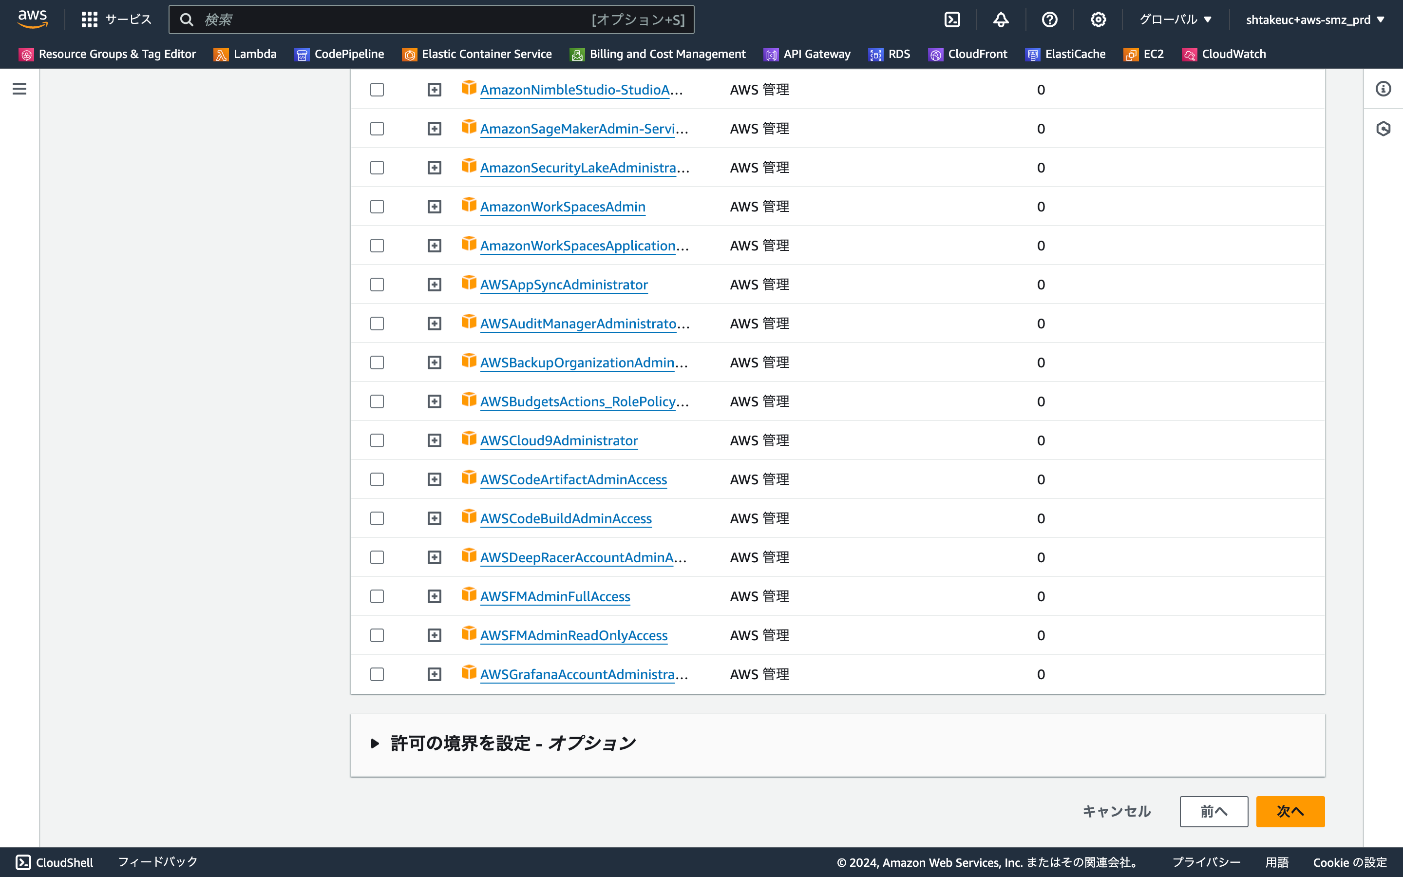Tick the AWSAppSyncAdministrator checkbox
Screen dimensions: 1403x877
(x=377, y=285)
